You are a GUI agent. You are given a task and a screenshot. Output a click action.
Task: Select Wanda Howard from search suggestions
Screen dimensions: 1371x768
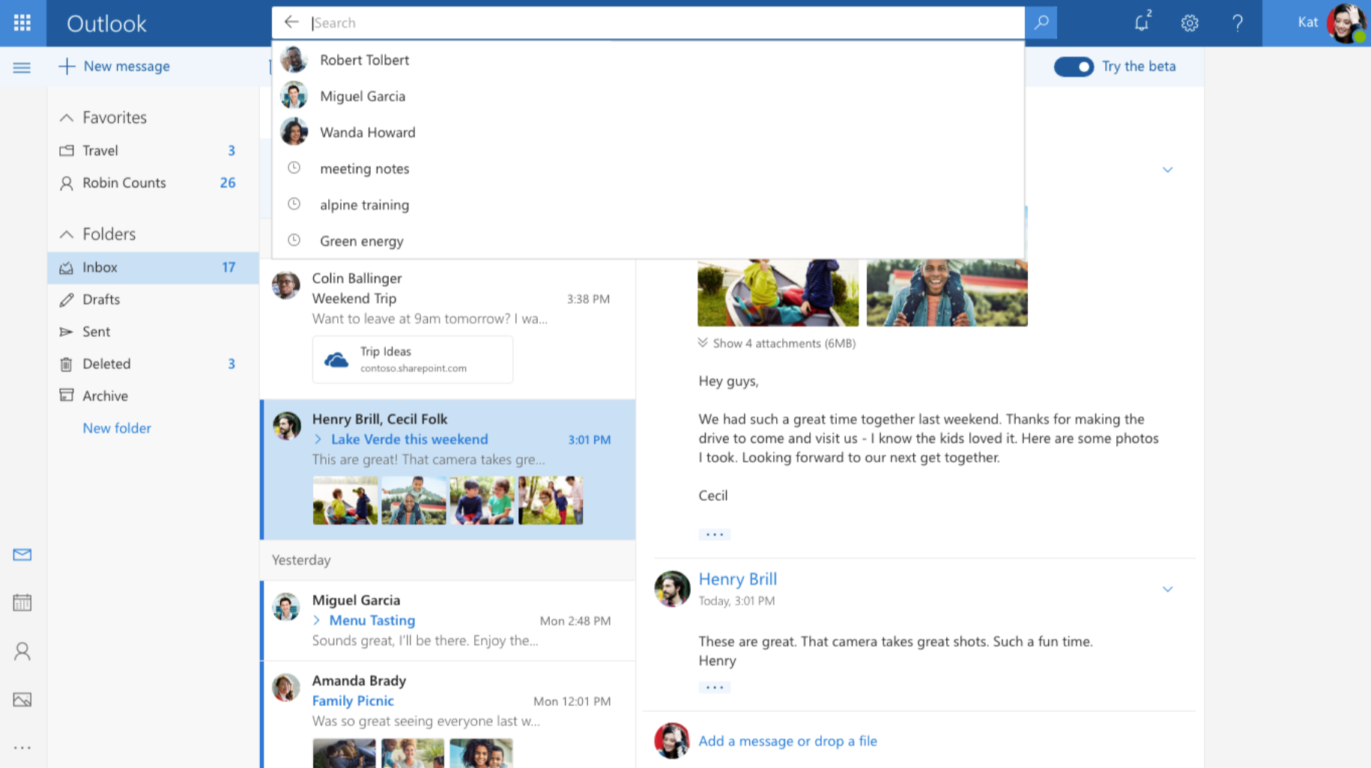click(368, 132)
